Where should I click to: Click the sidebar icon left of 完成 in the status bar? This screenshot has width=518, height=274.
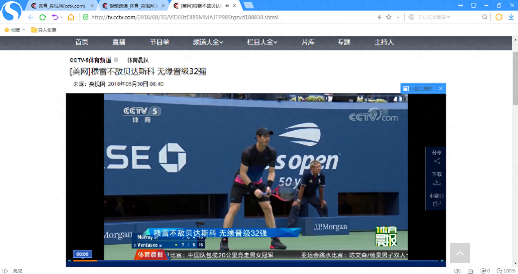coord(5,271)
